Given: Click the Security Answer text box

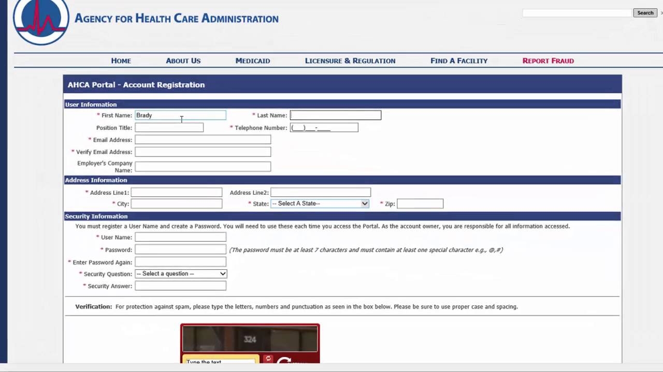Looking at the screenshot, I should (180, 286).
